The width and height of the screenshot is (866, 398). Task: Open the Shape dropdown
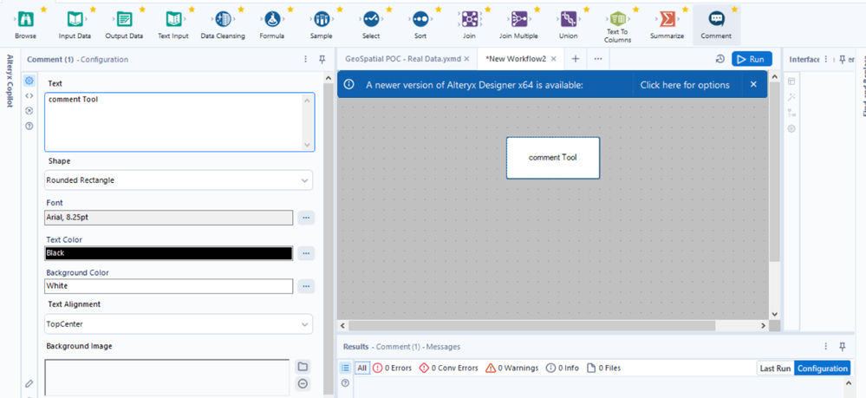click(x=179, y=180)
